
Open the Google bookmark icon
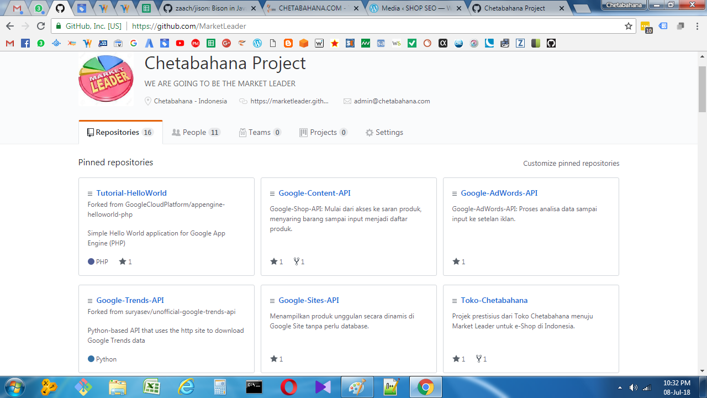pos(134,43)
